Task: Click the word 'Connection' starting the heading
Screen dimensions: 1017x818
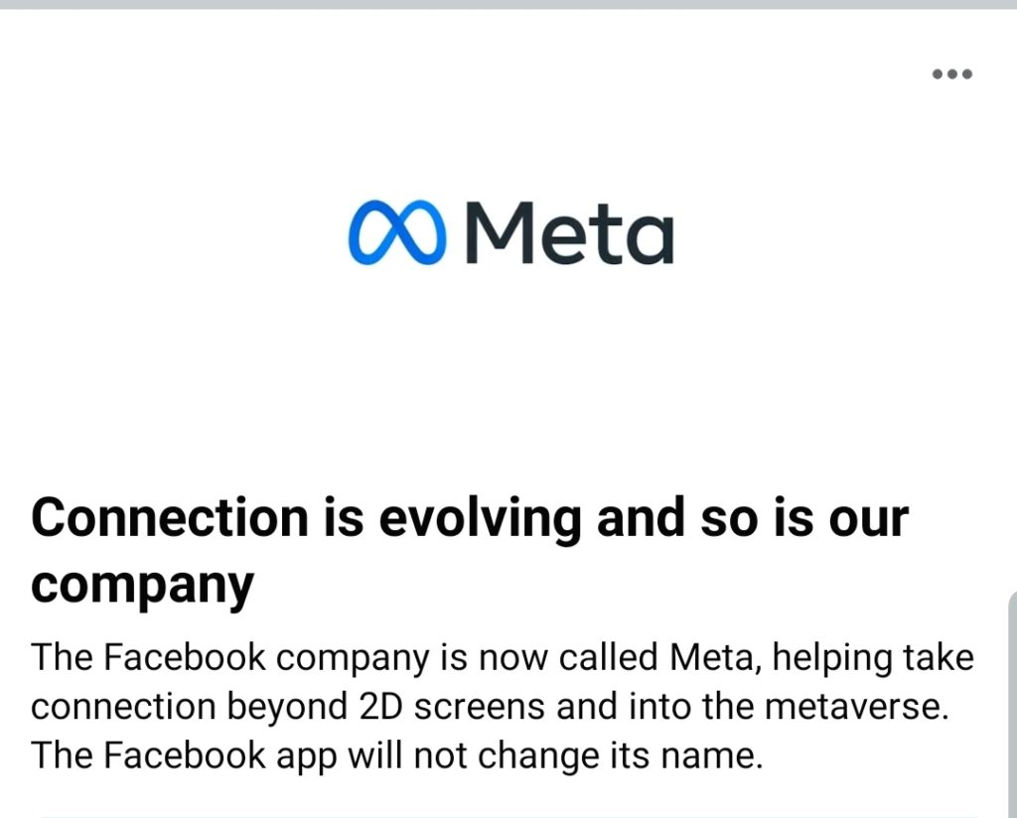Action: tap(170, 519)
